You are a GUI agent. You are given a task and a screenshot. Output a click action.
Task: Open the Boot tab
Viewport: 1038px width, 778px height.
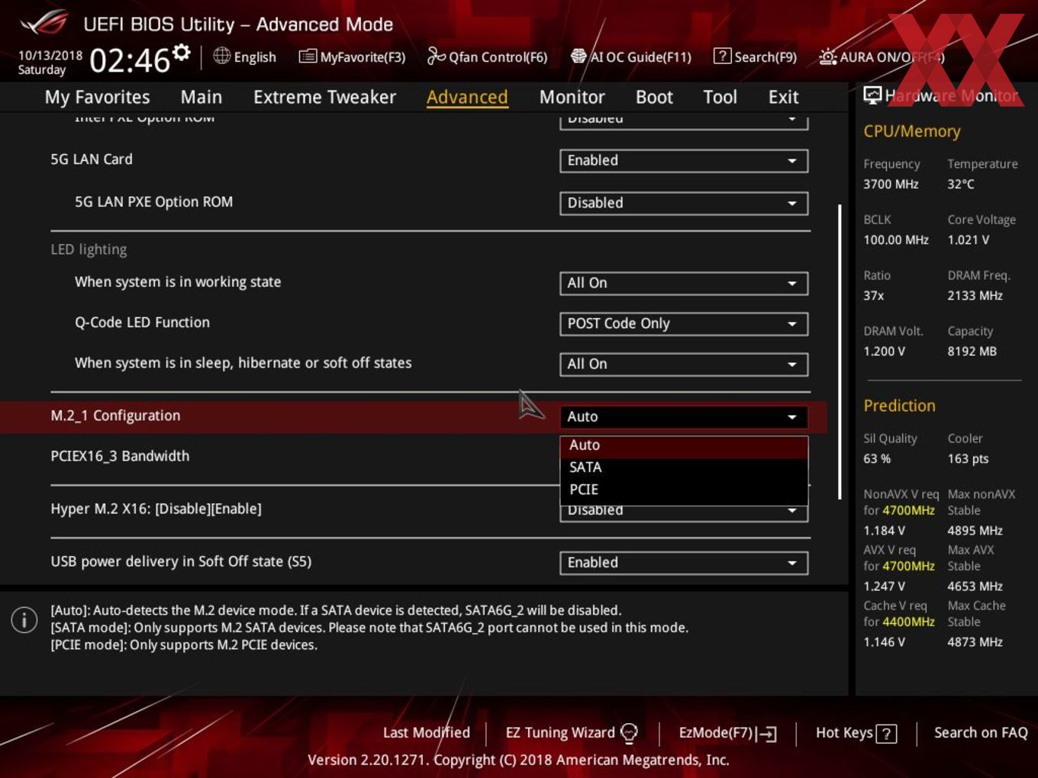point(654,97)
